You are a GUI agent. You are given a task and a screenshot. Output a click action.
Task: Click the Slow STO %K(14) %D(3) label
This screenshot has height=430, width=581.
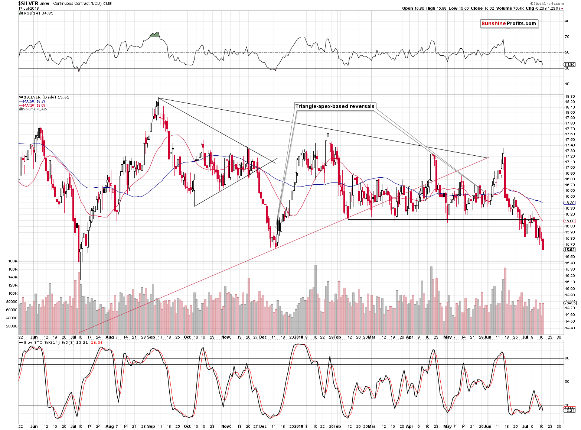coord(49,342)
